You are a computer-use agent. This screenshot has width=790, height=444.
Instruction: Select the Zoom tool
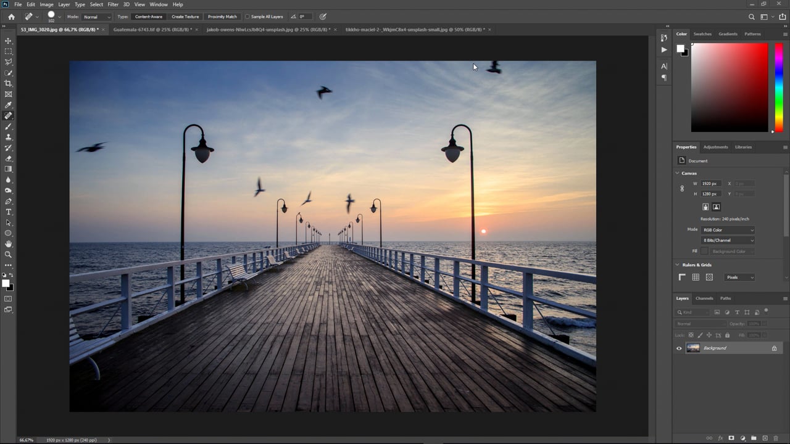(8, 254)
